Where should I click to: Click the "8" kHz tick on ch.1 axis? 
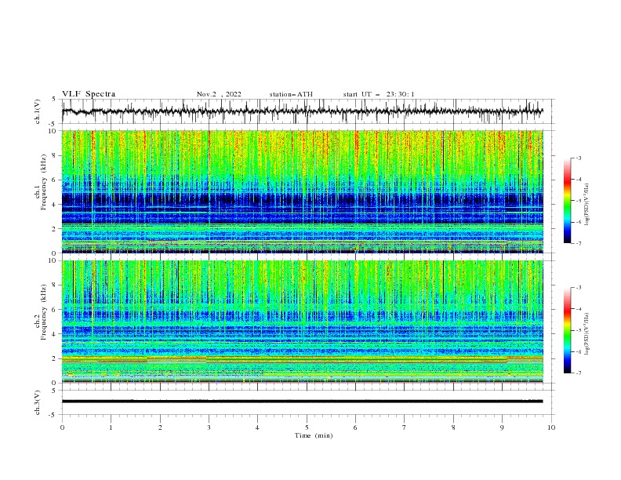[x=55, y=155]
